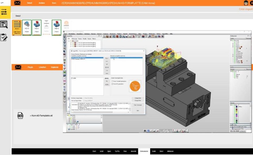Screen dimensions: 253x155
Task: Switch to the Code bottom tab
Action: (x=154, y=151)
